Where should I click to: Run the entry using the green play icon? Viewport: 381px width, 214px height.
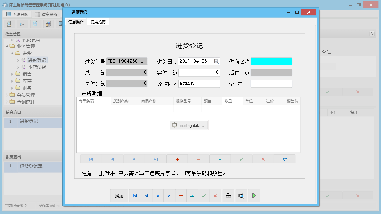254,196
